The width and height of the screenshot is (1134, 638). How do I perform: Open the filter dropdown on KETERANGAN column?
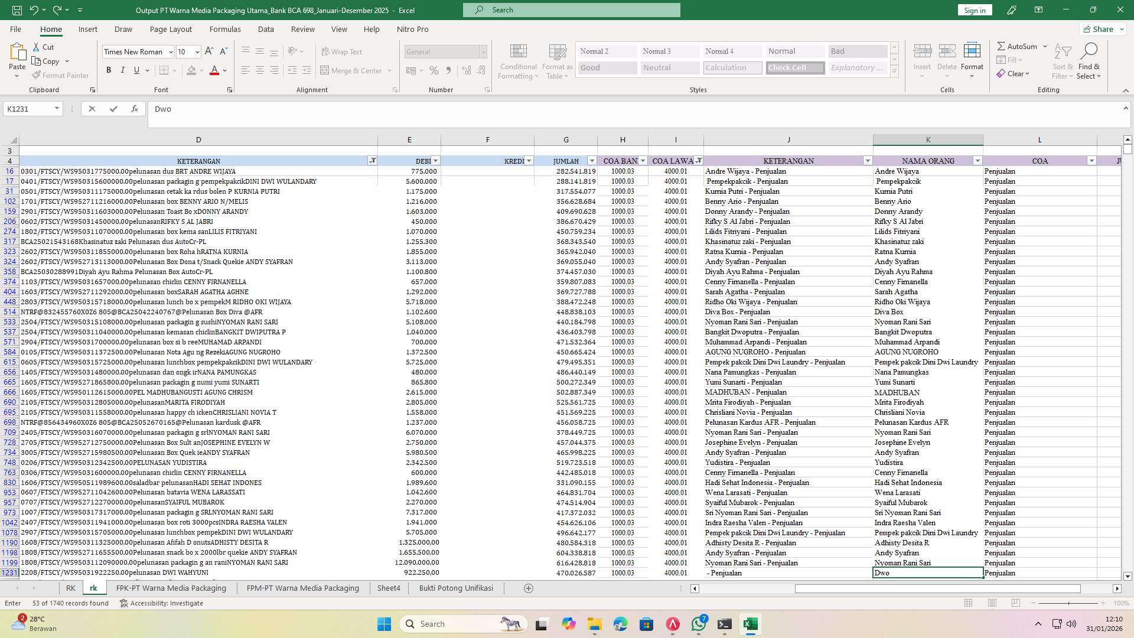click(372, 161)
